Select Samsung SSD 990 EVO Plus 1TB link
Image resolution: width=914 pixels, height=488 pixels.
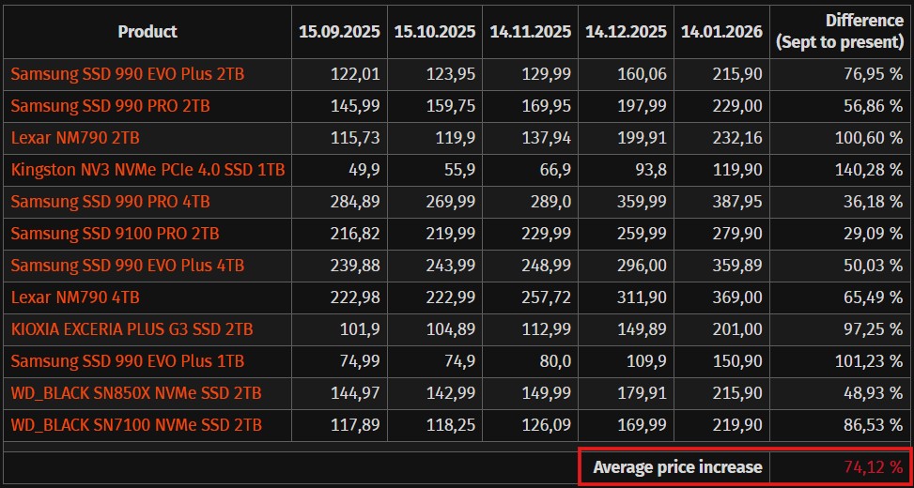[x=127, y=361]
